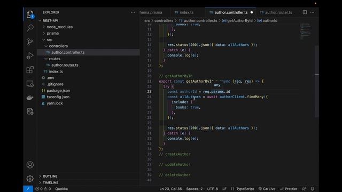Click the src breadcrumb

click(147, 21)
